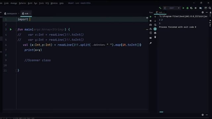Toggle soft-wrap in Run console
212x119 pixels.
pyautogui.click(x=155, y=25)
